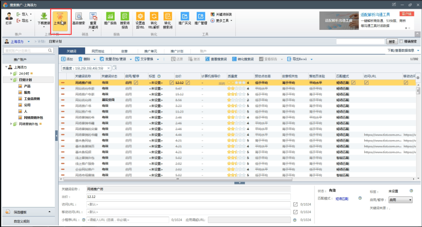
Task: Launch the 关键词拼装 keyword assembler
Action: [221, 14]
